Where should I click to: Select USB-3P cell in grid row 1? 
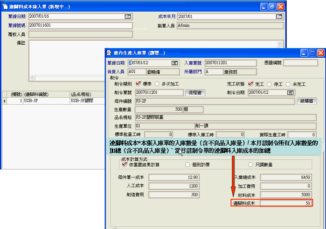click(46, 101)
